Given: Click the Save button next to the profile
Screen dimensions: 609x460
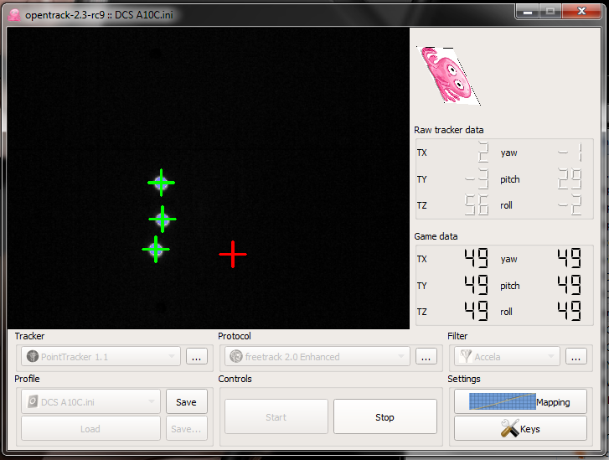Looking at the screenshot, I should pos(186,402).
